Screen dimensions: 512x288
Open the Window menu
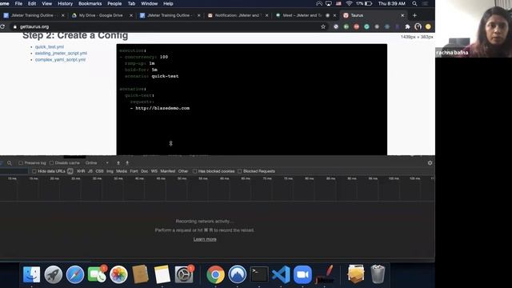point(150,3)
